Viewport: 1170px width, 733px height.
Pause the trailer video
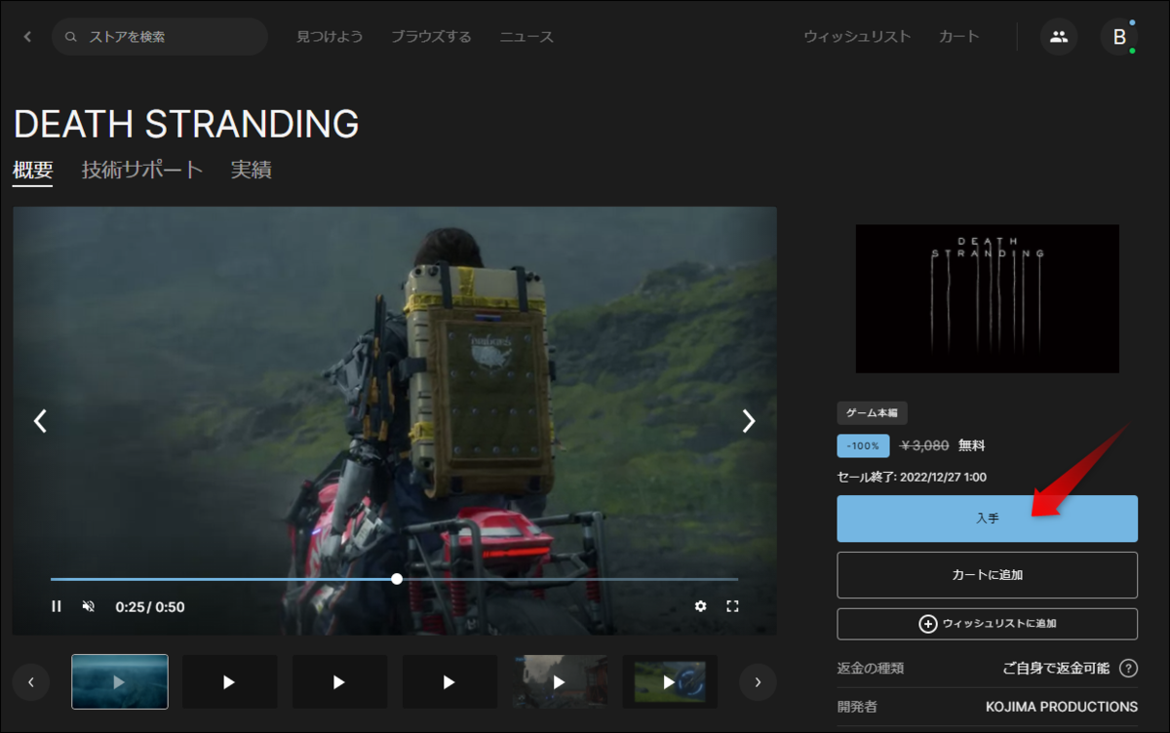coord(57,606)
